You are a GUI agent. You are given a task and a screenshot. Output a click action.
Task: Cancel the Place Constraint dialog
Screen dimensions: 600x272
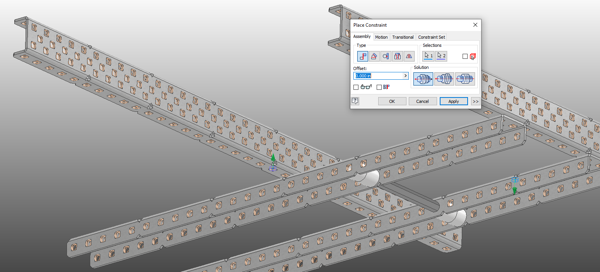[422, 101]
